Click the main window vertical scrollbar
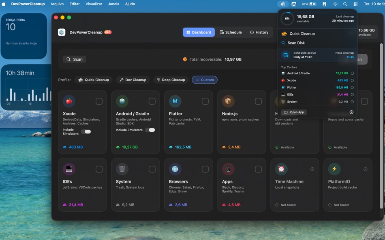 point(381,126)
